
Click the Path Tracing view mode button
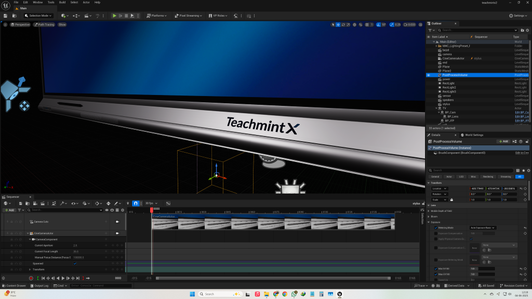pos(44,25)
